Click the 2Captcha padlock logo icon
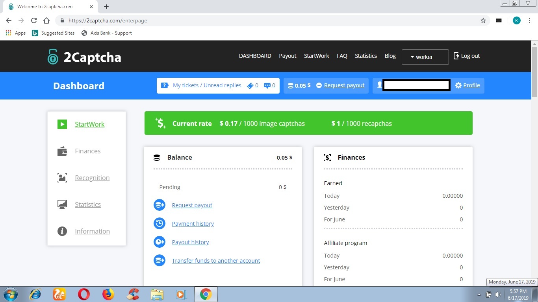Viewport: 538px width, 302px height. 53,57
